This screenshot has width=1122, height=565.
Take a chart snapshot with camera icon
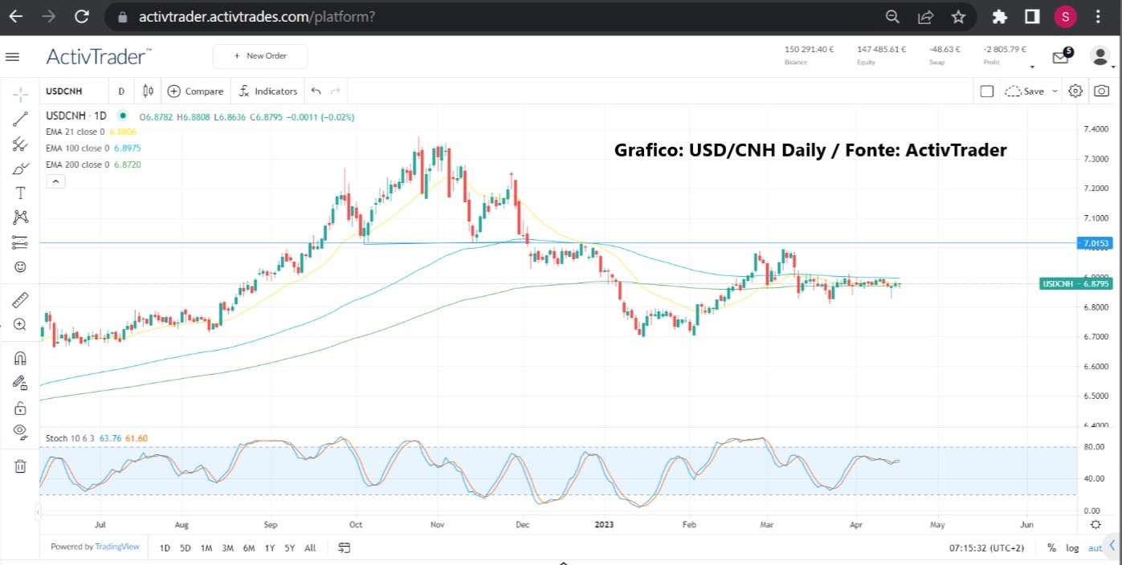[x=1103, y=91]
